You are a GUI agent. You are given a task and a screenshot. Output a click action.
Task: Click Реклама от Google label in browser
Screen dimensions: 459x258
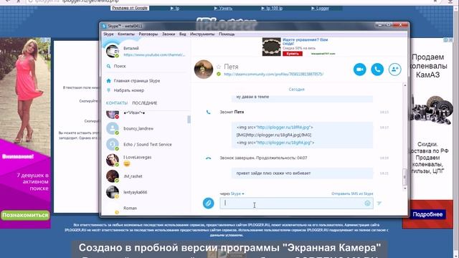[130, 8]
